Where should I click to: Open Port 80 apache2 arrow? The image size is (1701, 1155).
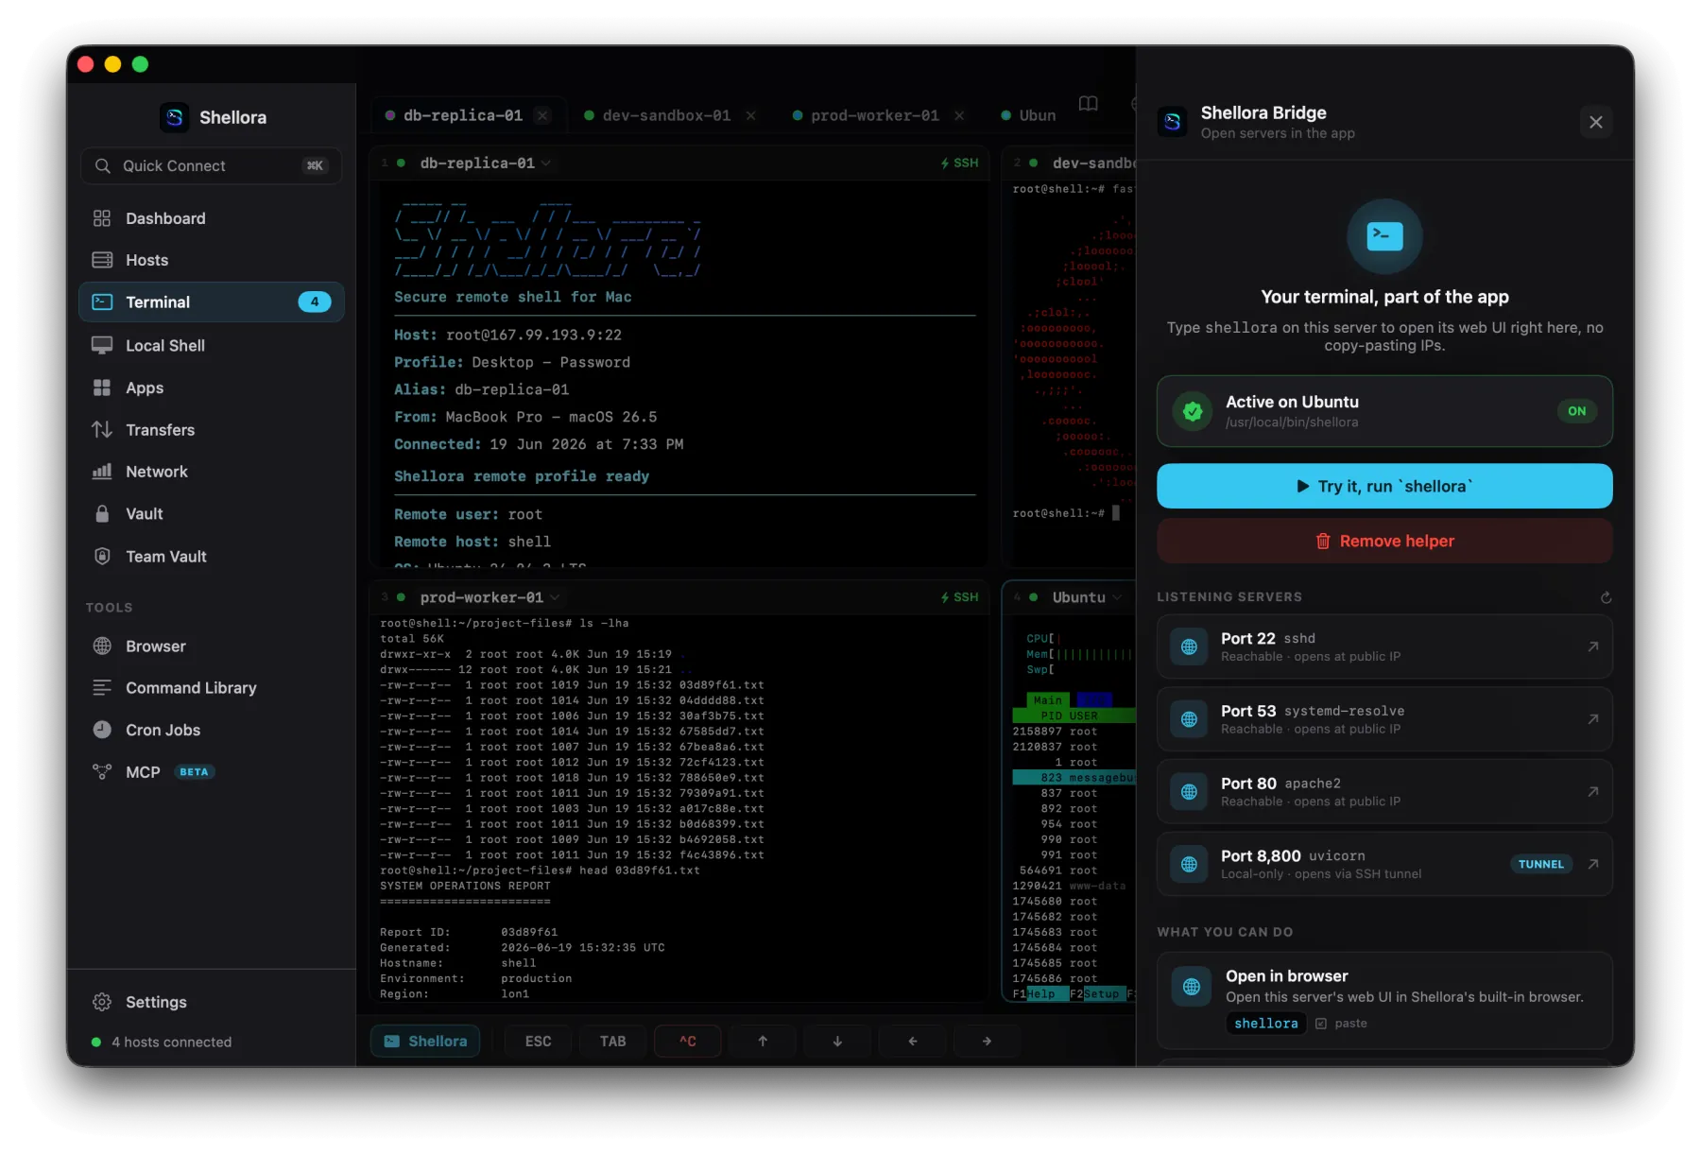click(x=1593, y=791)
